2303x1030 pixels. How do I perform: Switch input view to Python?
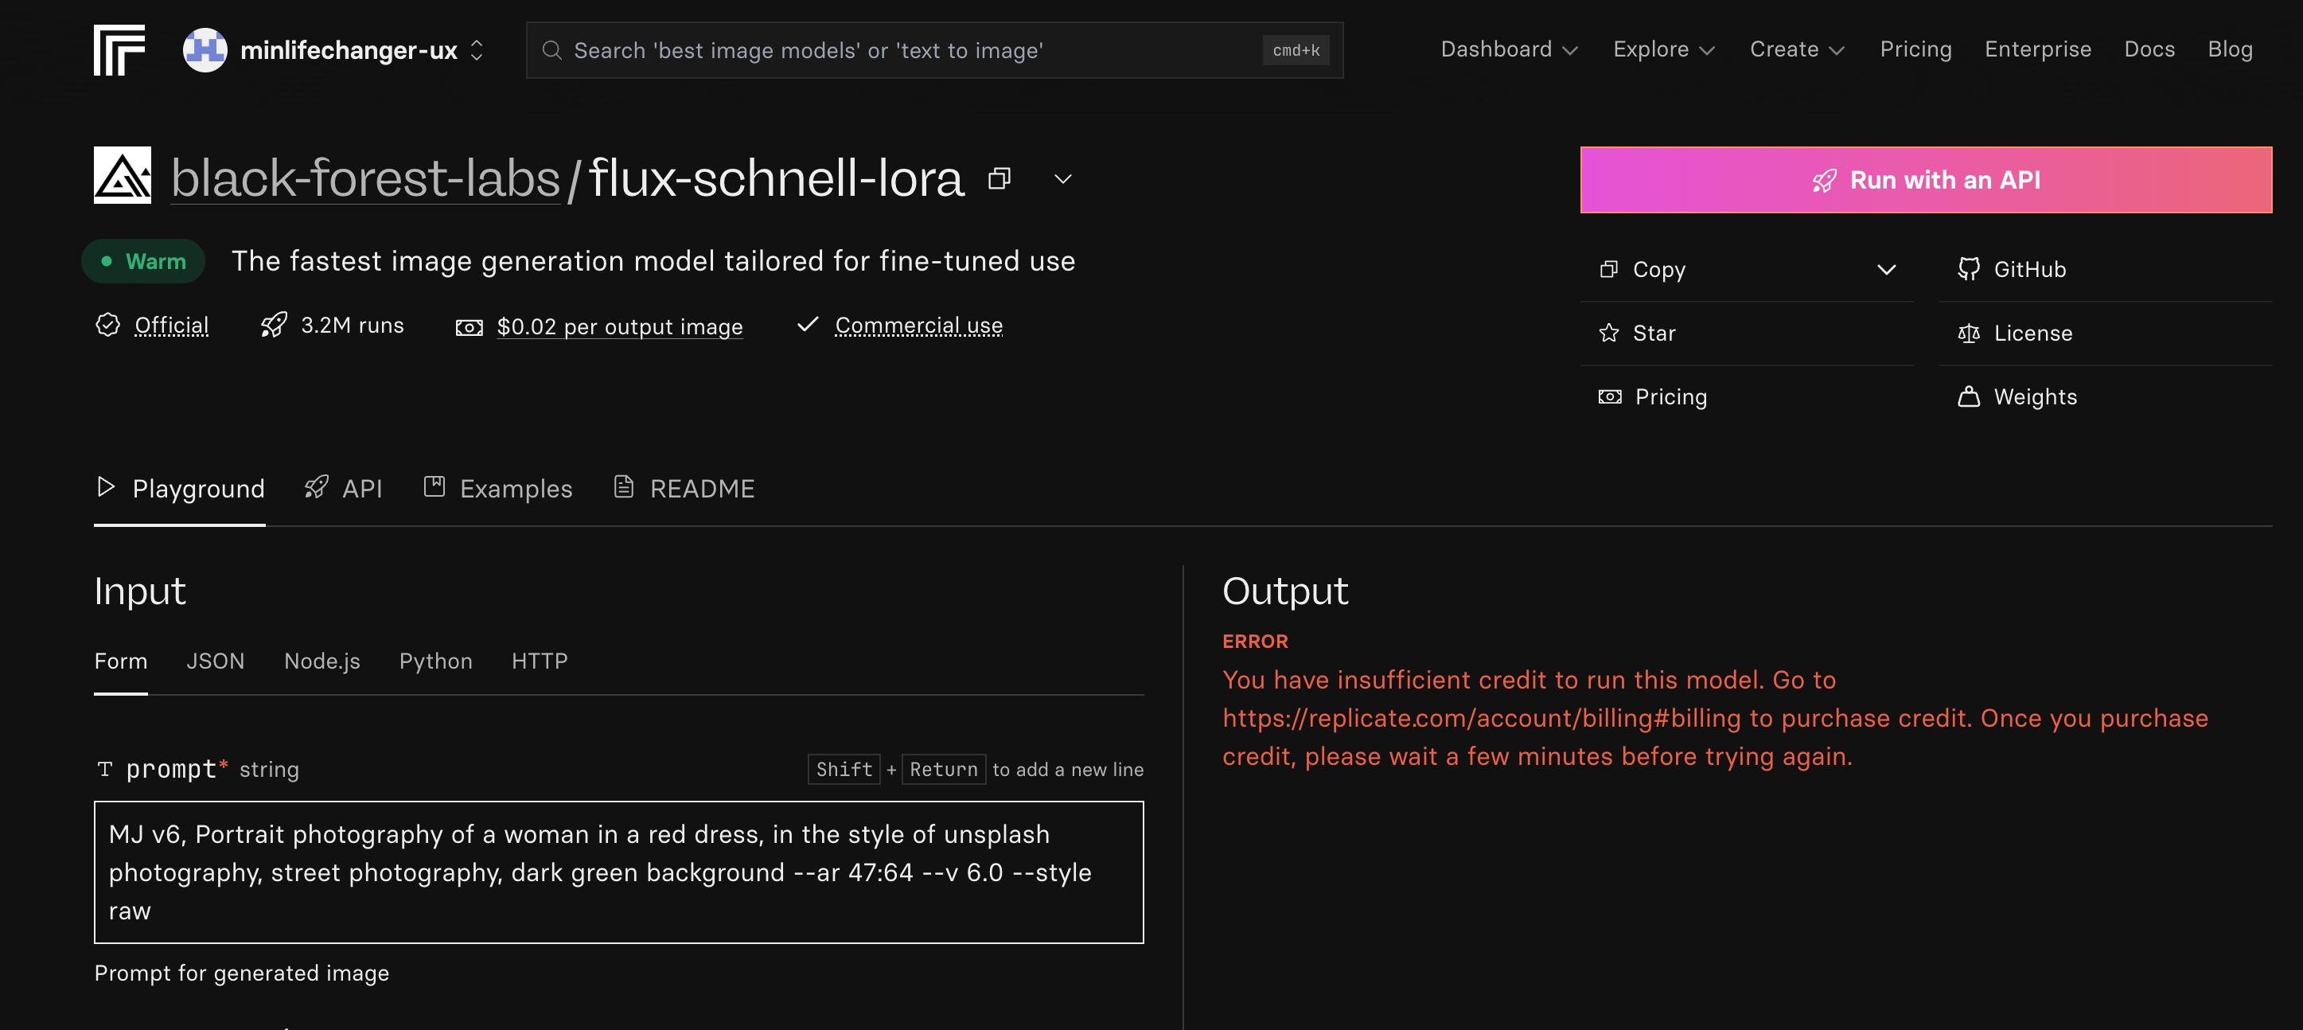click(x=435, y=661)
